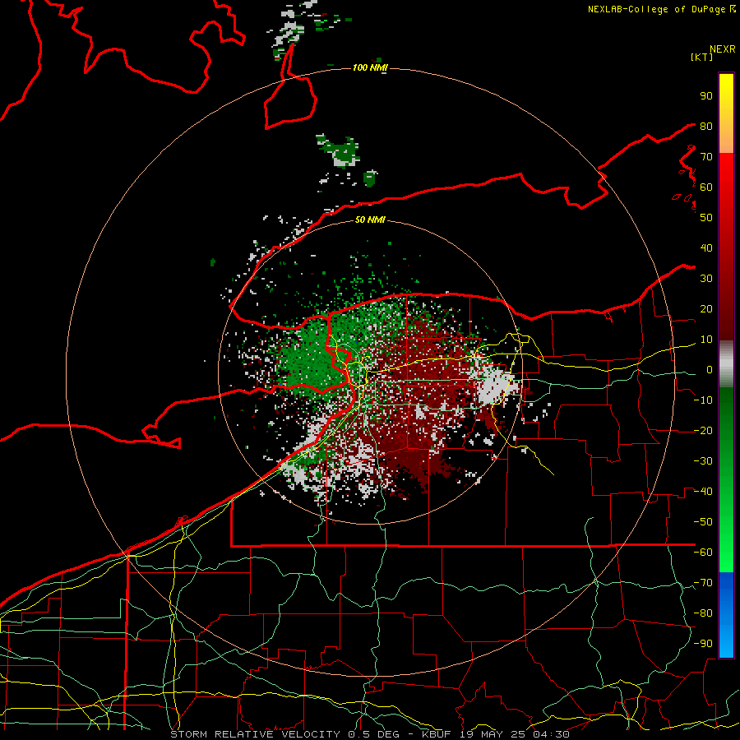Click the '50 NMI' range ring label
The height and width of the screenshot is (740, 740).
370,220
